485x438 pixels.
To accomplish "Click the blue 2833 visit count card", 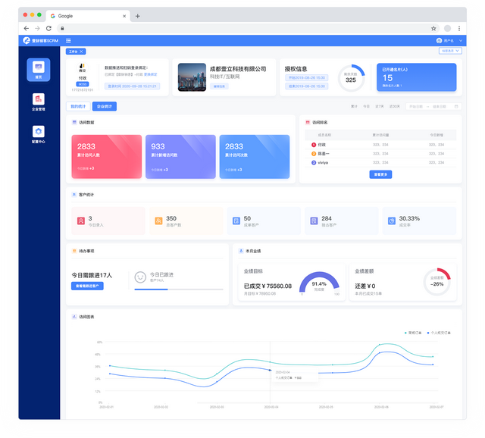I will click(x=255, y=157).
